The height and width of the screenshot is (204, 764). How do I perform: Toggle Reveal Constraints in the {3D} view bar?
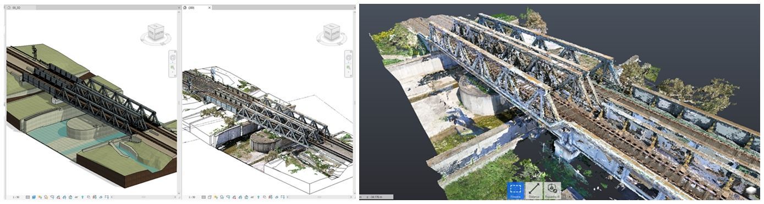(x=282, y=197)
